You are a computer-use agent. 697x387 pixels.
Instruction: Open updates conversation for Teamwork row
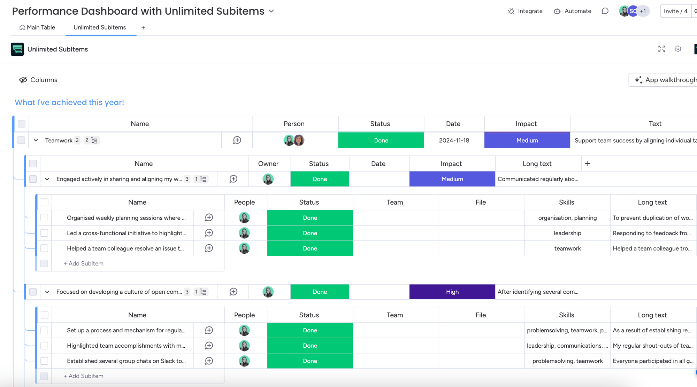tap(237, 140)
